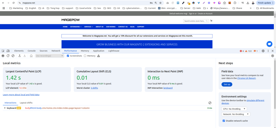Open the Sources tab
The width and height of the screenshot is (276, 128).
(x=43, y=51)
